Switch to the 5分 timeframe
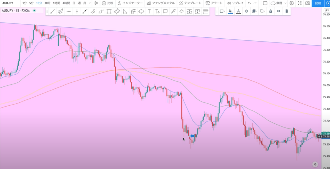This screenshot has height=169, width=330. (31, 3)
